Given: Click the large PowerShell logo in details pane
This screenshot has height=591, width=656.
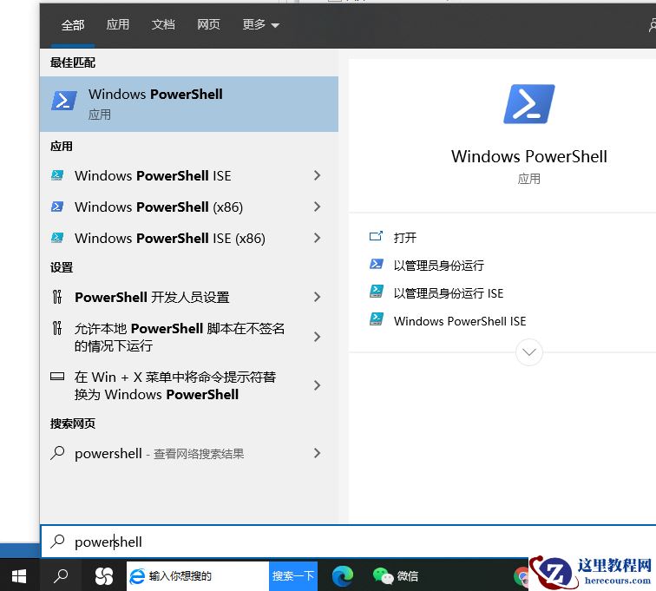Looking at the screenshot, I should click(529, 104).
